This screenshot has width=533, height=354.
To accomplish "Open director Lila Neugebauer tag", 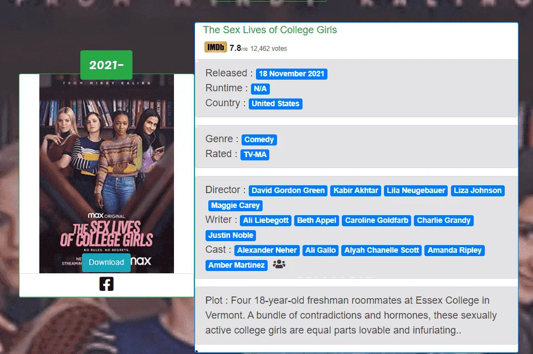I will [x=416, y=190].
